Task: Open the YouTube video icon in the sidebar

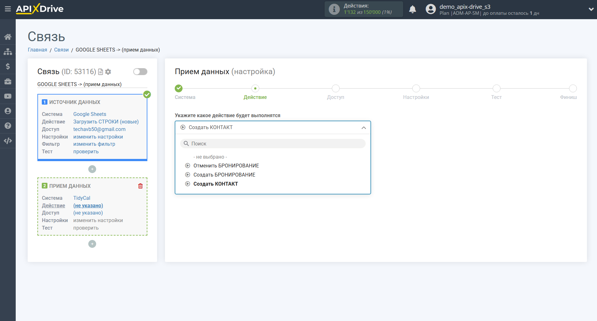Action: 8,96
